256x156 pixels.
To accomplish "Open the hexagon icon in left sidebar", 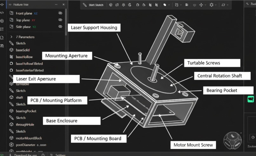I will [2, 21].
